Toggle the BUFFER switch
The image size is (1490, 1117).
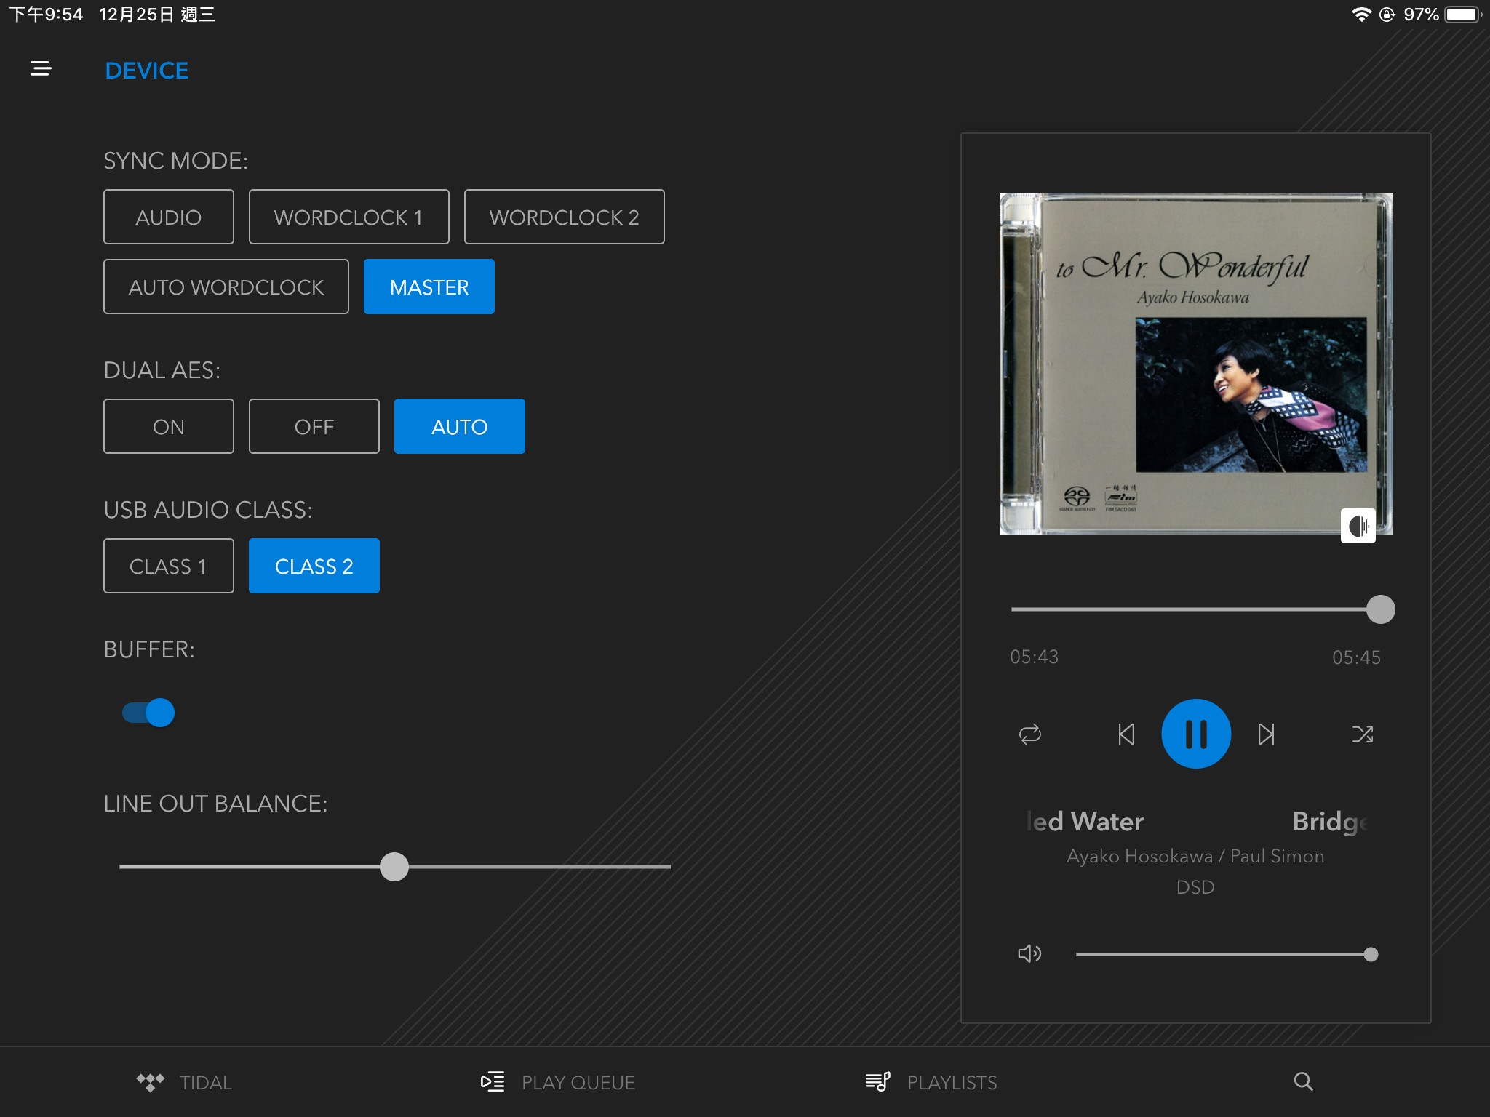pyautogui.click(x=148, y=713)
